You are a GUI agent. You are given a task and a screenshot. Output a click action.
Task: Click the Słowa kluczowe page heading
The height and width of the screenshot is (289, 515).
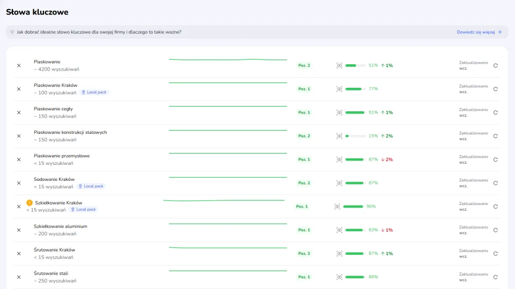[x=37, y=12]
